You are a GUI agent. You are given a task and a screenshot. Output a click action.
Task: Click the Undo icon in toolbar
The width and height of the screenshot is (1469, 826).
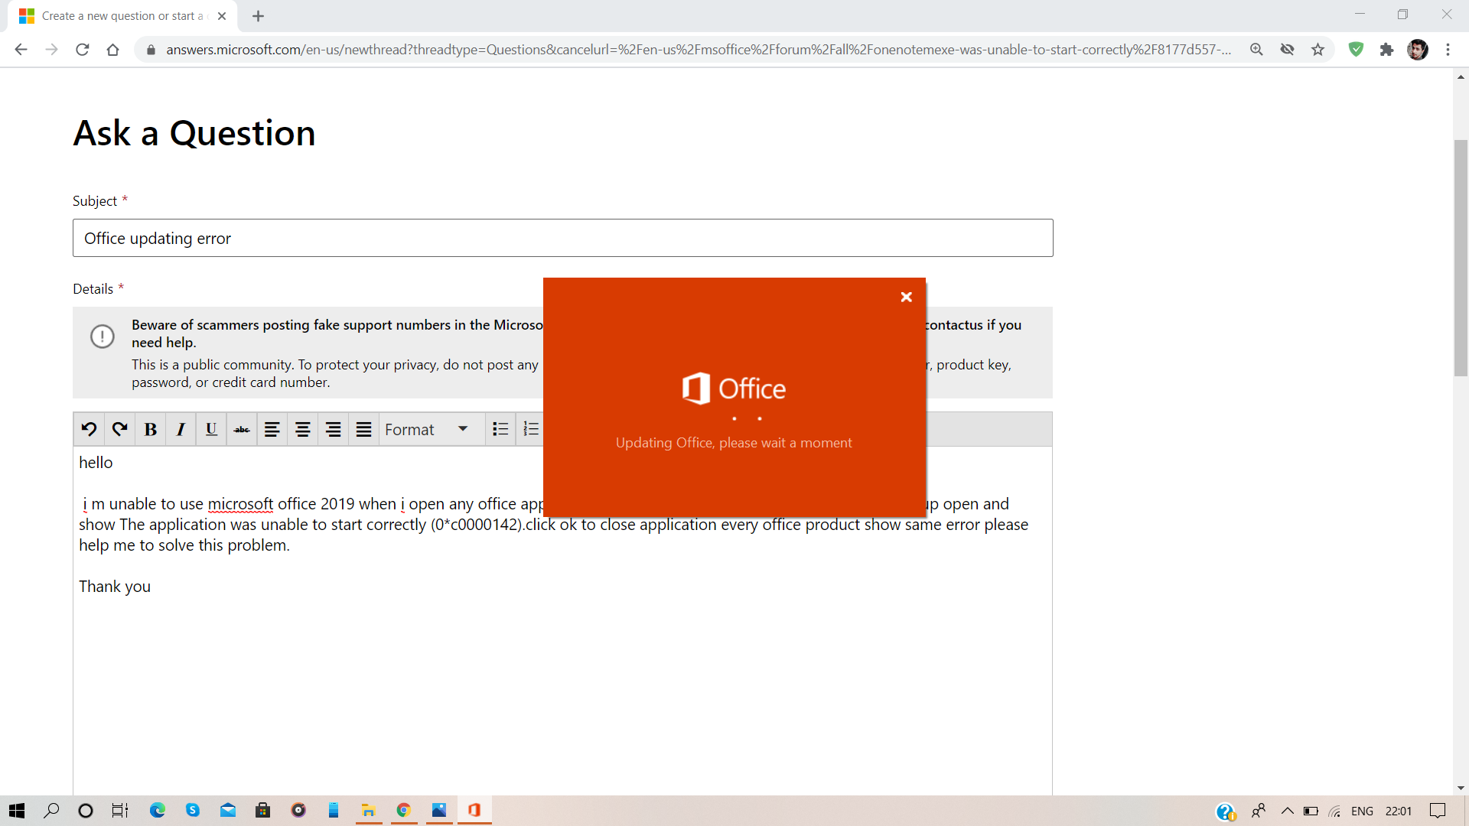click(x=88, y=428)
